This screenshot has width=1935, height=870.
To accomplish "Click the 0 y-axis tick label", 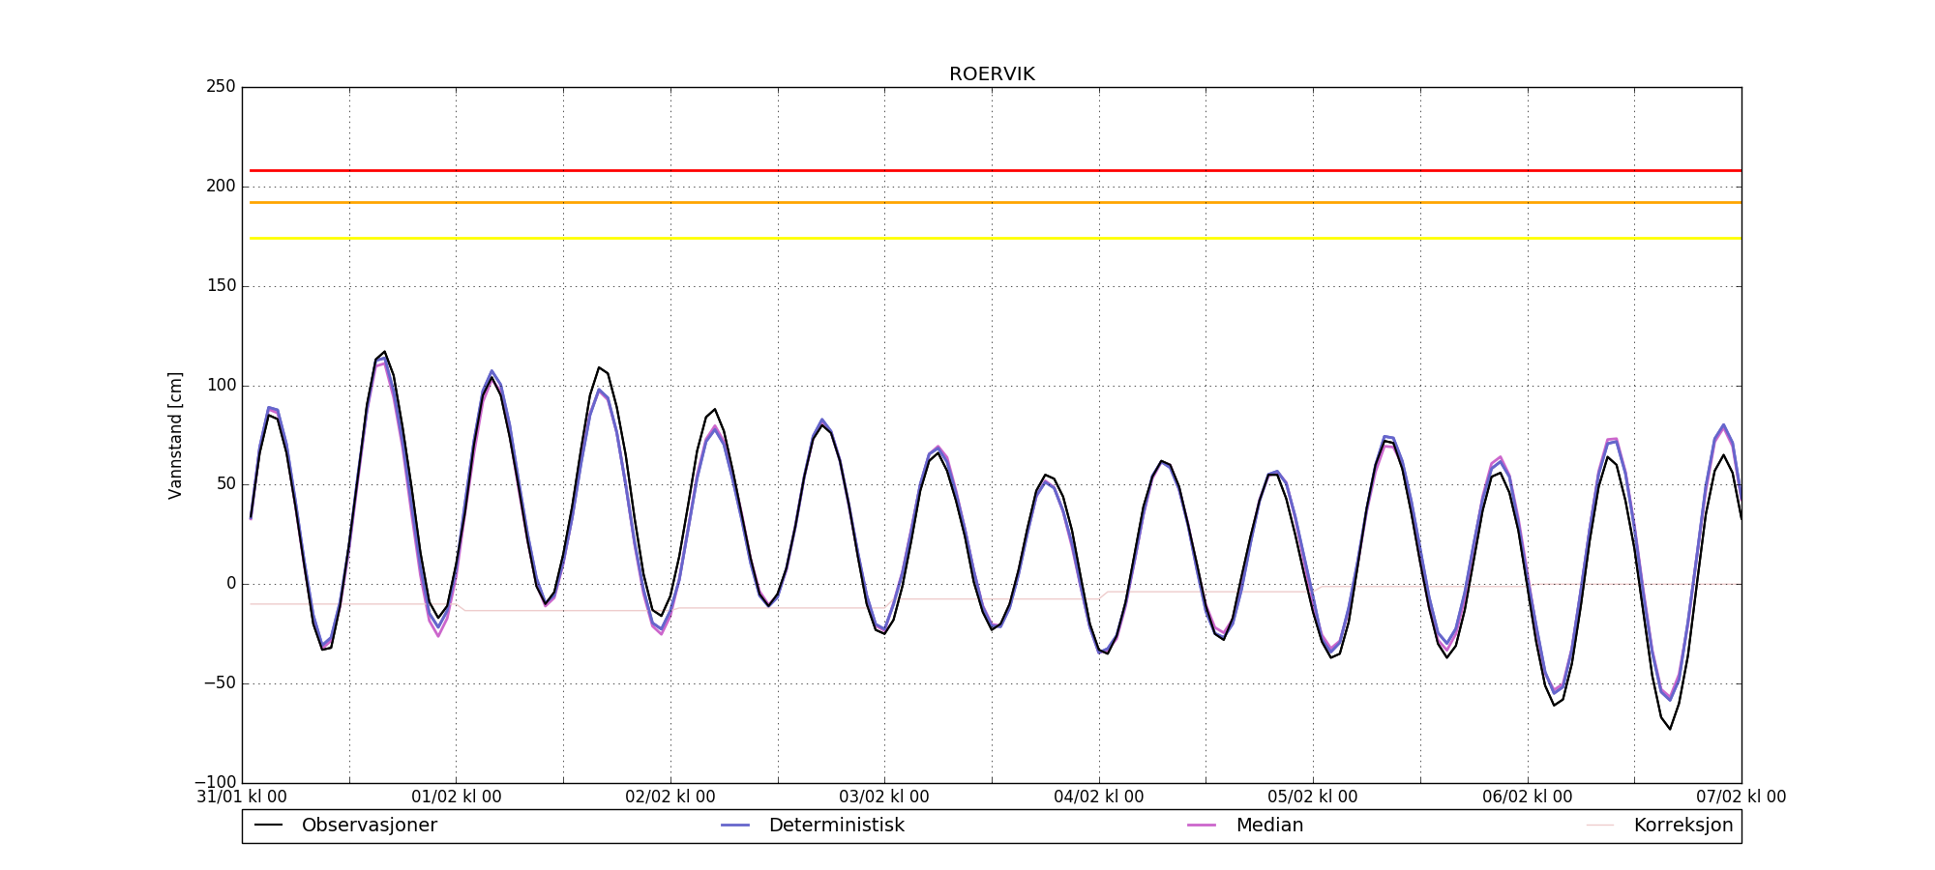I will 230,584.
